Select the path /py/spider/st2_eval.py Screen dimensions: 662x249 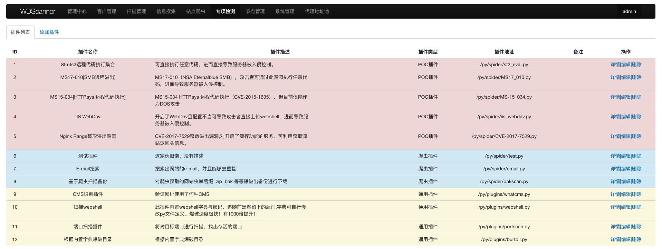pos(504,64)
